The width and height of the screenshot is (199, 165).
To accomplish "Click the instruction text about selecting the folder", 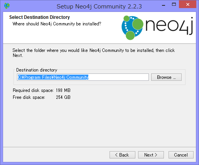I will click(94, 53).
